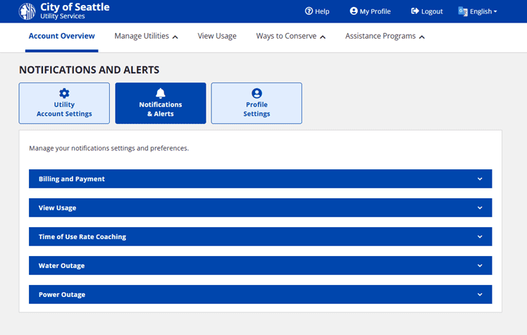Click the person icon in Profile Settings
527x335 pixels.
pyautogui.click(x=256, y=93)
